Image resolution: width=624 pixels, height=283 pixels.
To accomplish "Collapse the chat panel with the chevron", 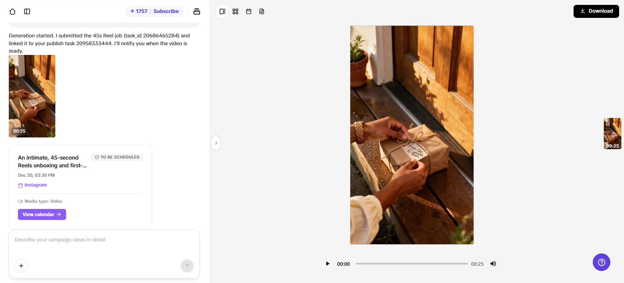I will tap(216, 143).
